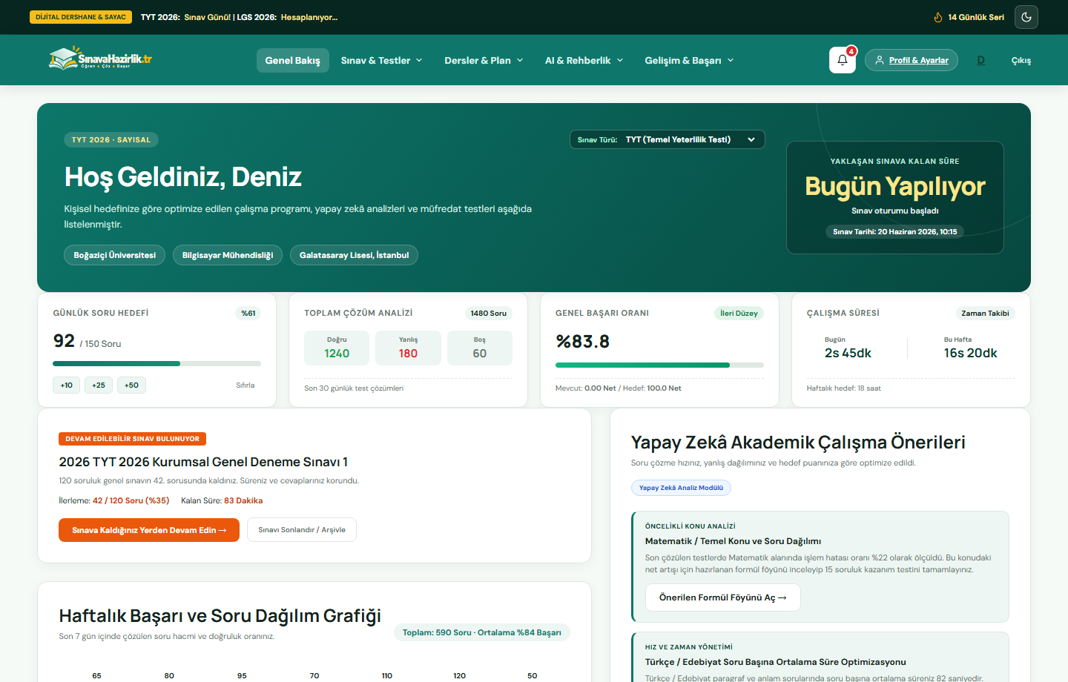Click the SınavaHazırlık.tr logo

100,59
